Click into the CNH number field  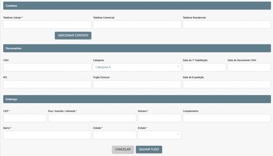47,67
